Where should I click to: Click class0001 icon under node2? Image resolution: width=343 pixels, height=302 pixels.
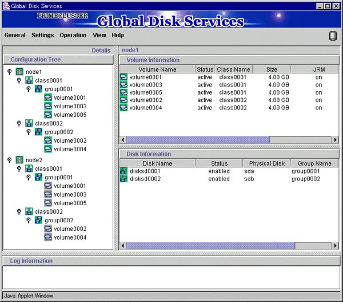[29, 168]
